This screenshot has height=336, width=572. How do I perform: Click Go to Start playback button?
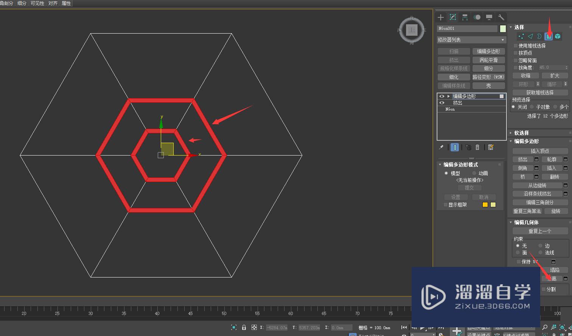[404, 327]
